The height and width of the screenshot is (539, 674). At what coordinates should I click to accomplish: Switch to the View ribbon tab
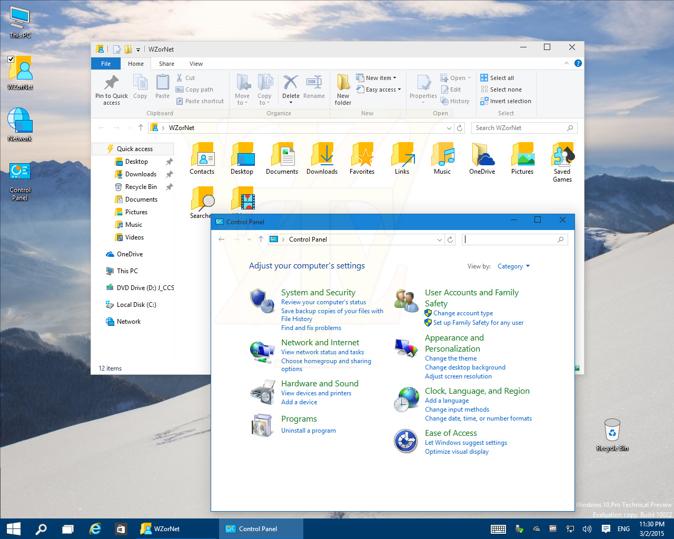[196, 64]
